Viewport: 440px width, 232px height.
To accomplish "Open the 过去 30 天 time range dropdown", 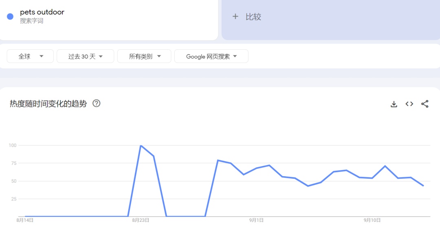I will [x=85, y=56].
